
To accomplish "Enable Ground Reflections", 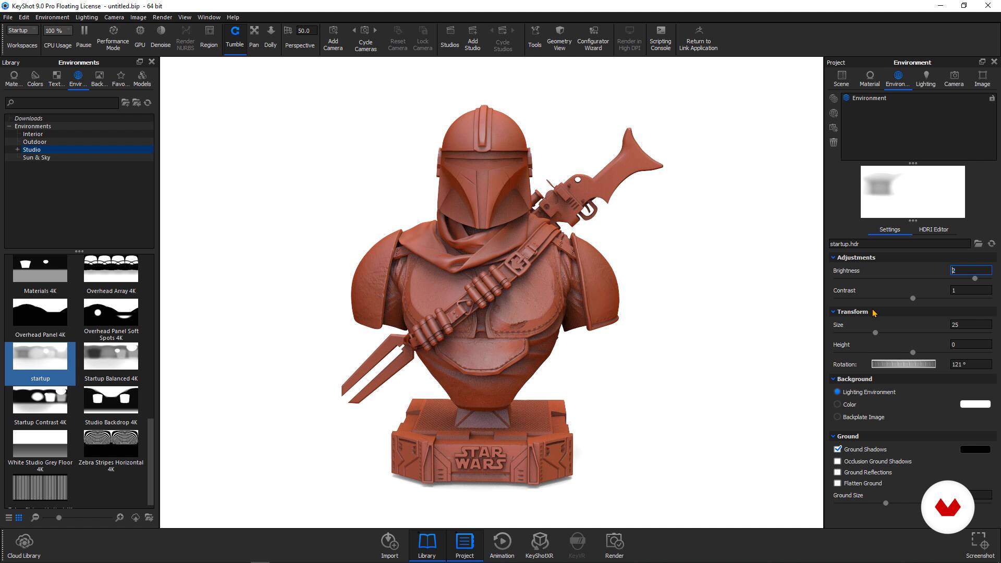I will click(838, 472).
